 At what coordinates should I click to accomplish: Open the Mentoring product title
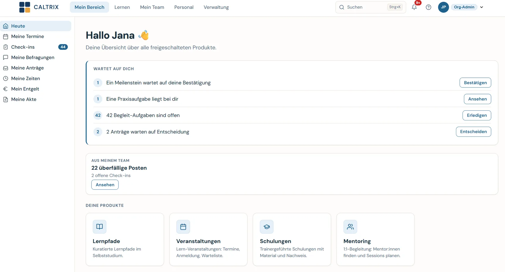tap(357, 241)
